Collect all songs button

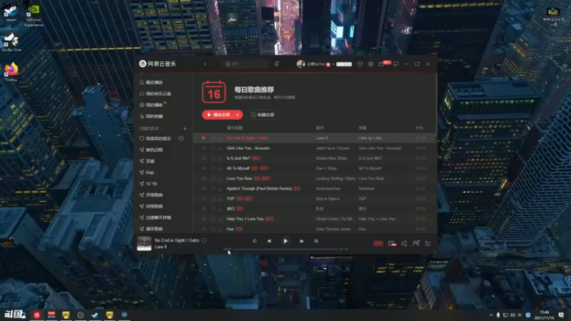click(x=263, y=115)
